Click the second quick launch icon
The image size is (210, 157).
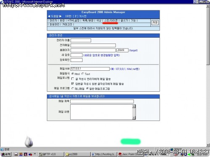click(21, 154)
